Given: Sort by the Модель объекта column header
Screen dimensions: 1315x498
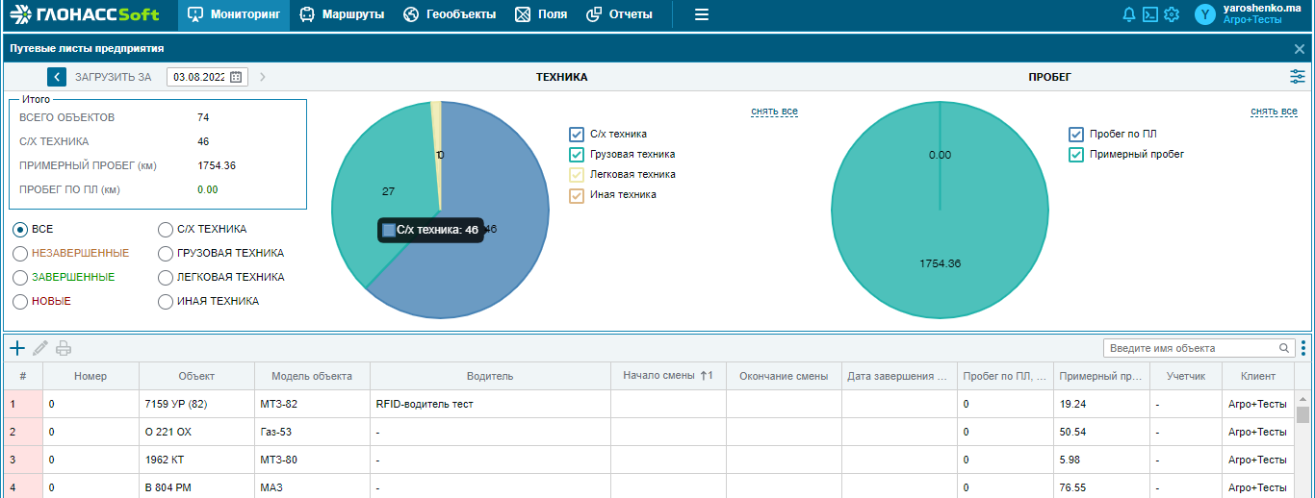Looking at the screenshot, I should tap(312, 376).
